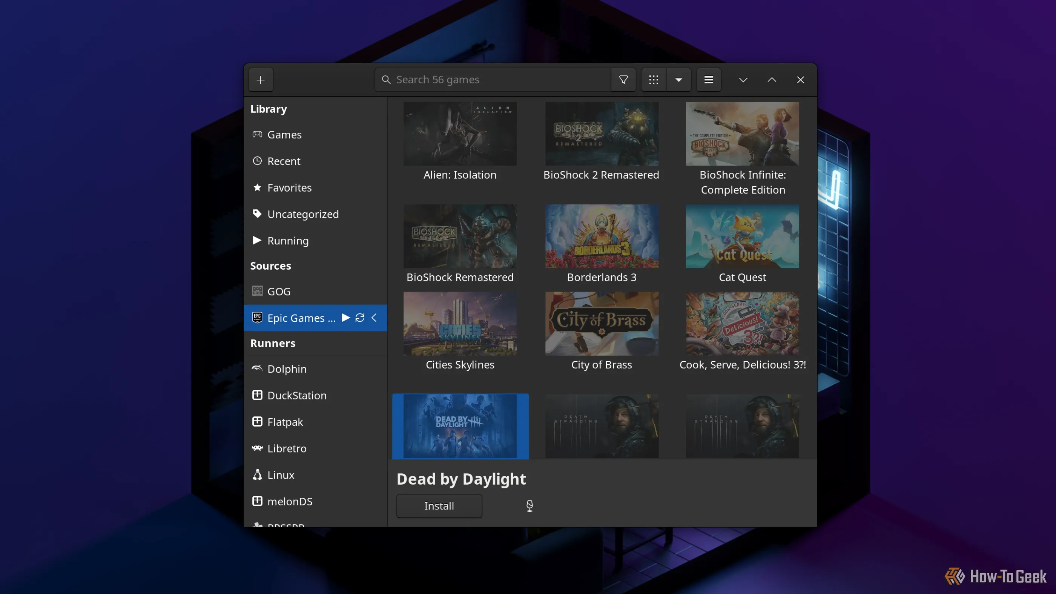This screenshot has height=594, width=1056.
Task: Click the Cat Quest title text
Action: point(742,278)
